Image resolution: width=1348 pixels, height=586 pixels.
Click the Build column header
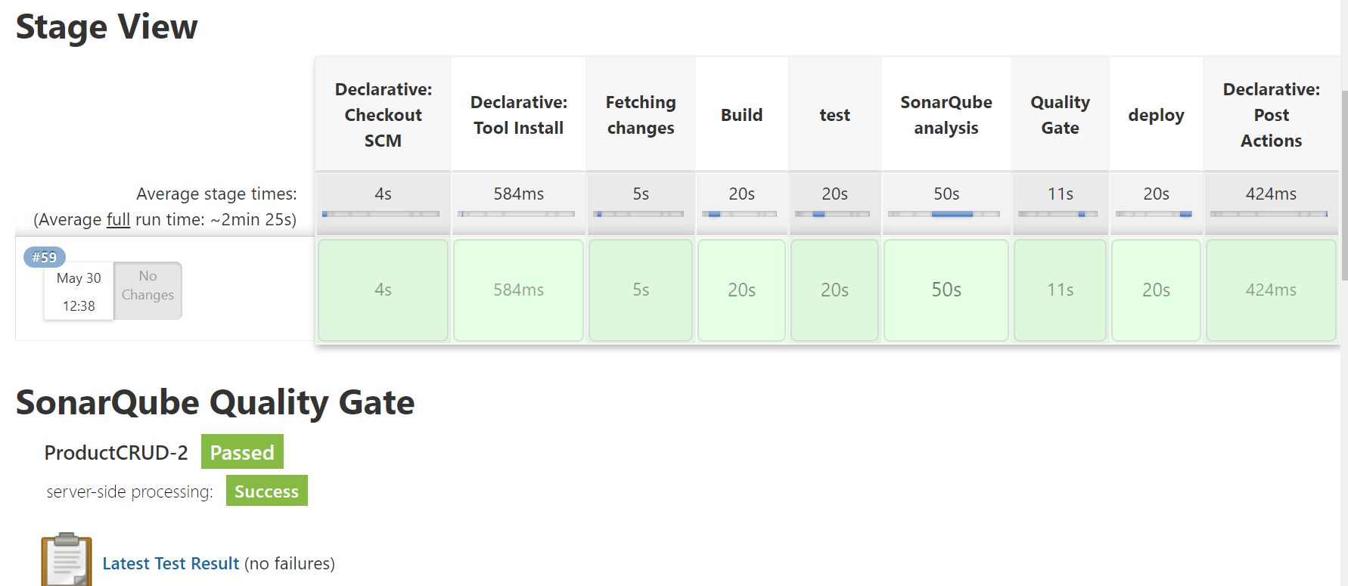(x=741, y=114)
